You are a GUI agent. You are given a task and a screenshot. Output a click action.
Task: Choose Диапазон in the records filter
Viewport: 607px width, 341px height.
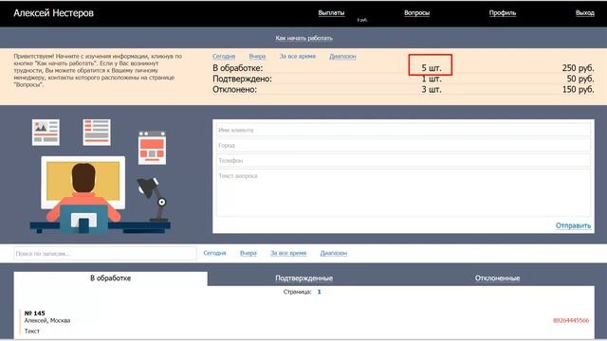click(333, 253)
